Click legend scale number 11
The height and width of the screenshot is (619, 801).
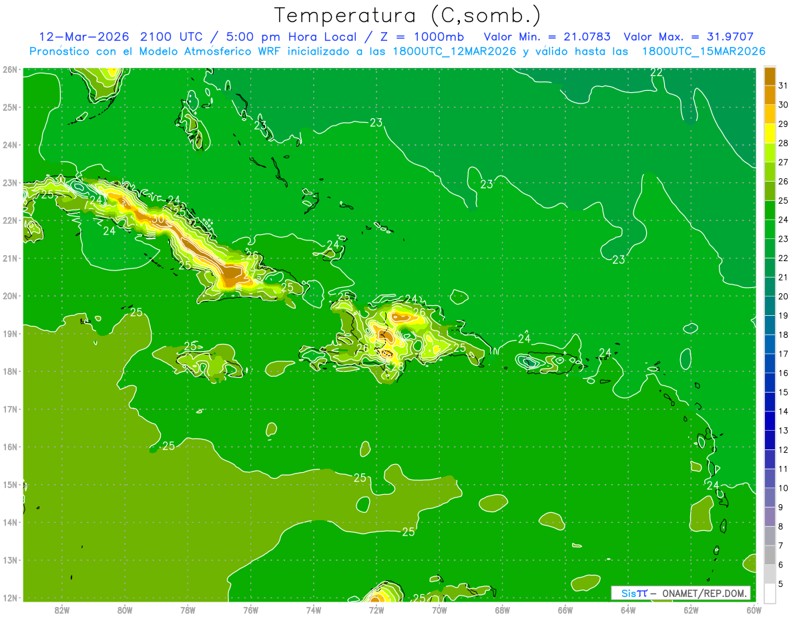pyautogui.click(x=783, y=469)
